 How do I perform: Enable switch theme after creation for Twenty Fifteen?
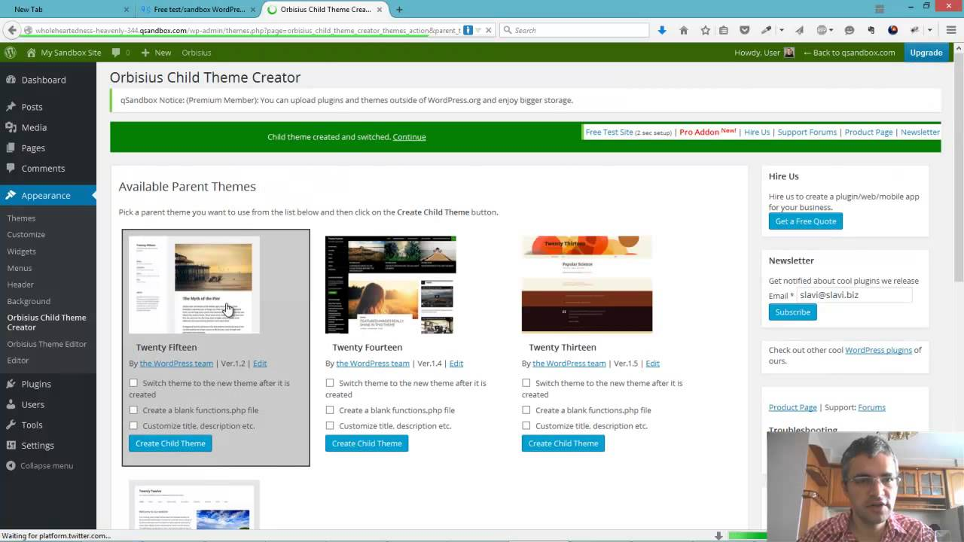[x=133, y=383]
